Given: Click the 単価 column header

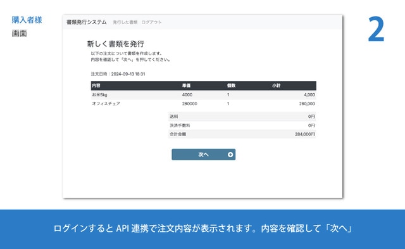Looking at the screenshot, I should tap(186, 86).
